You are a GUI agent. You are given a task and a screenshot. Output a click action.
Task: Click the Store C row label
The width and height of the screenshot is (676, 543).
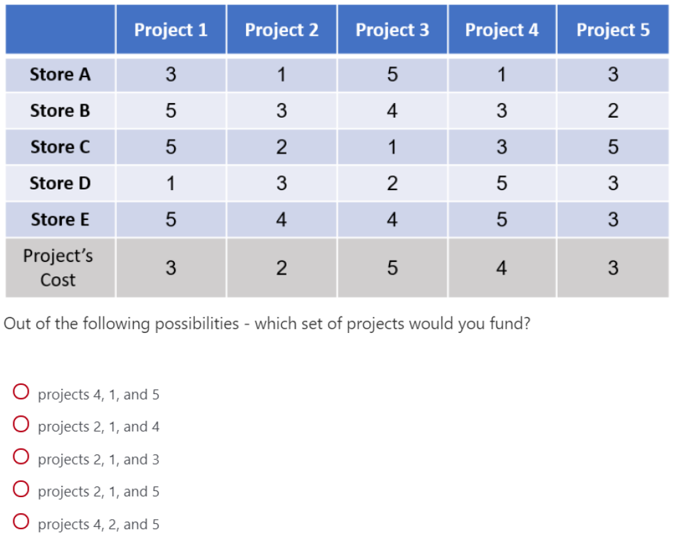[60, 147]
